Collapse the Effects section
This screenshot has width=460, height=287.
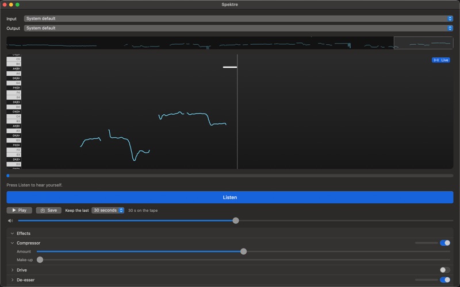point(12,234)
